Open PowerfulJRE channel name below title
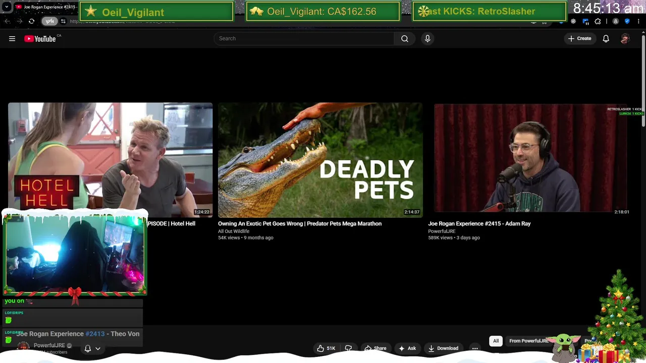 (x=49, y=345)
